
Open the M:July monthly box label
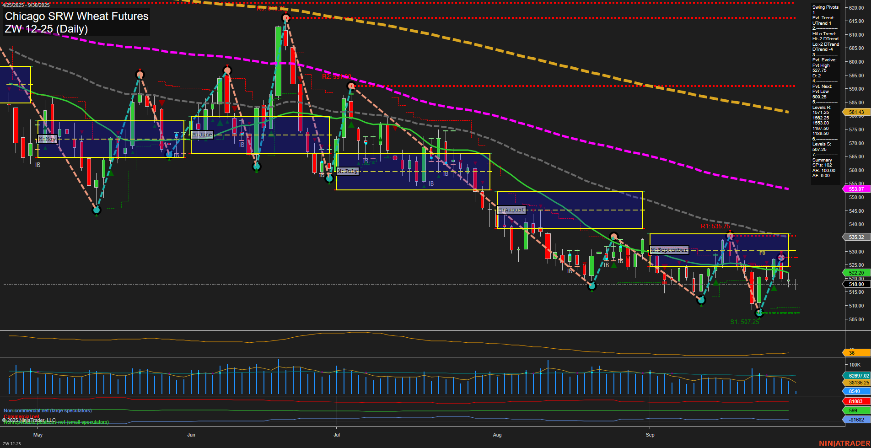coord(348,172)
